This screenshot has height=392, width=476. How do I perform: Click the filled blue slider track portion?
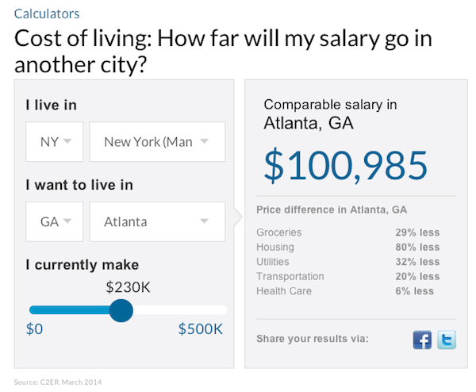70,310
